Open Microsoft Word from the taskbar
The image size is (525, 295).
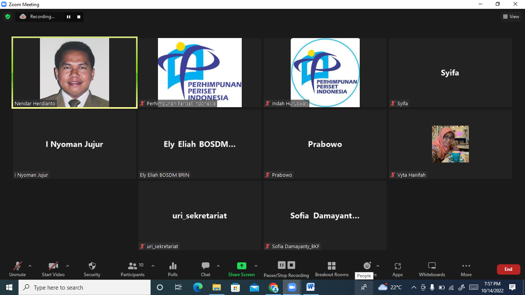coord(311,287)
